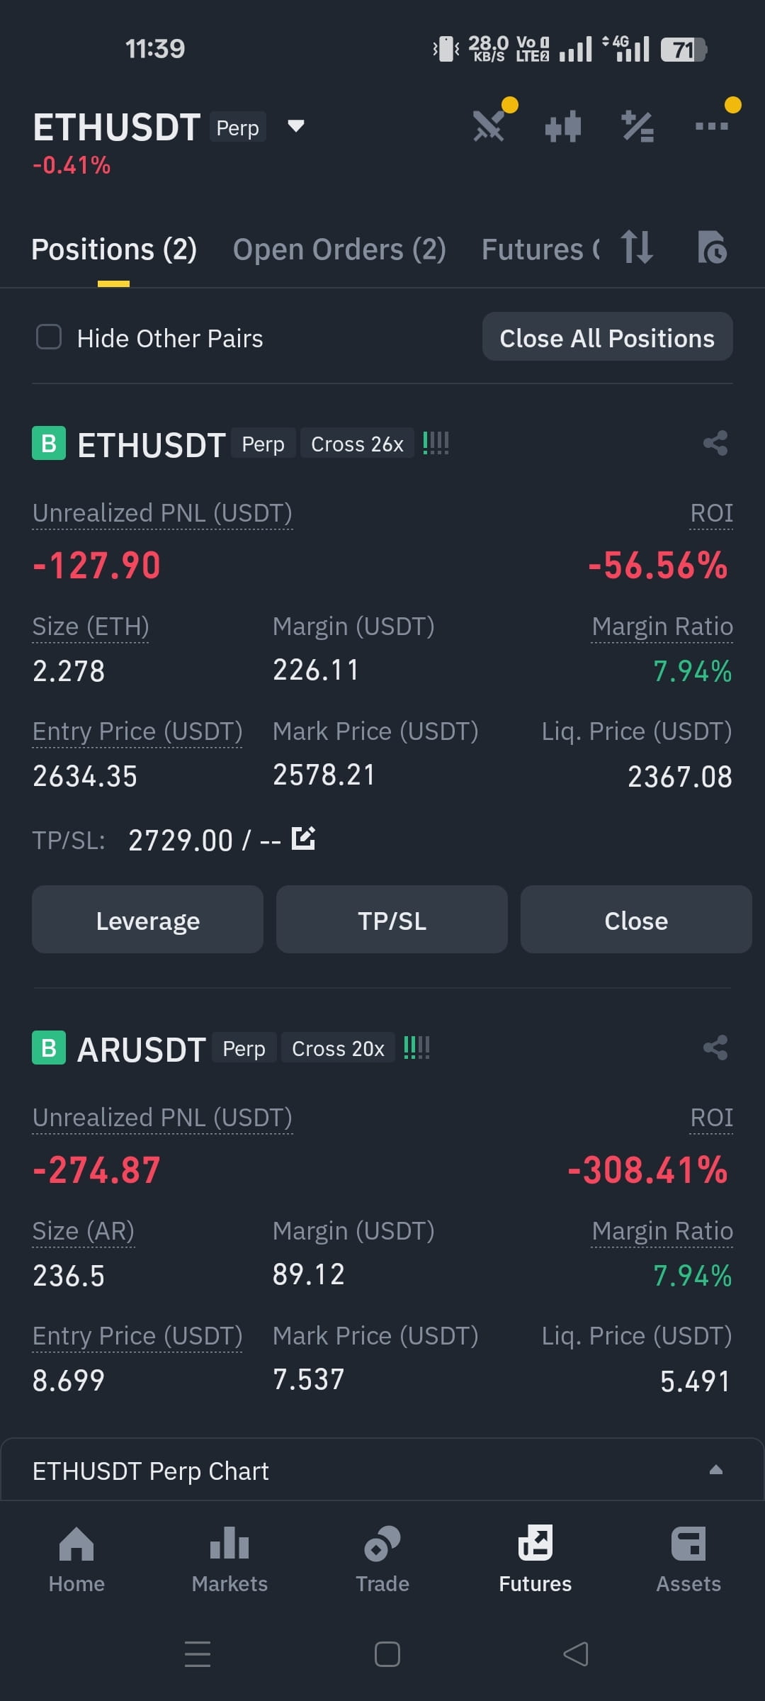Tap the ETHUSDT TP/SL button
765x1701 pixels.
coord(392,920)
